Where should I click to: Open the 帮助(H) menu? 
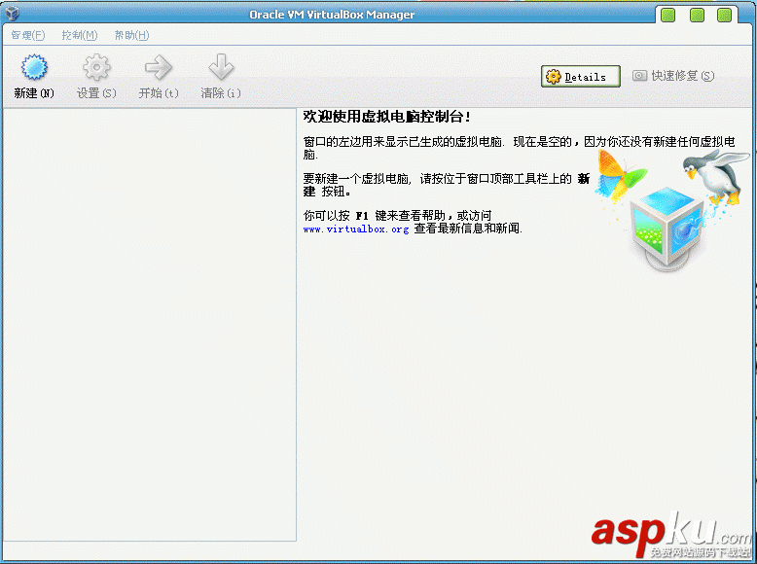click(x=131, y=35)
